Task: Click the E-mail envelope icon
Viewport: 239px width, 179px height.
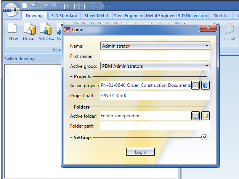Action: [x=229, y=30]
